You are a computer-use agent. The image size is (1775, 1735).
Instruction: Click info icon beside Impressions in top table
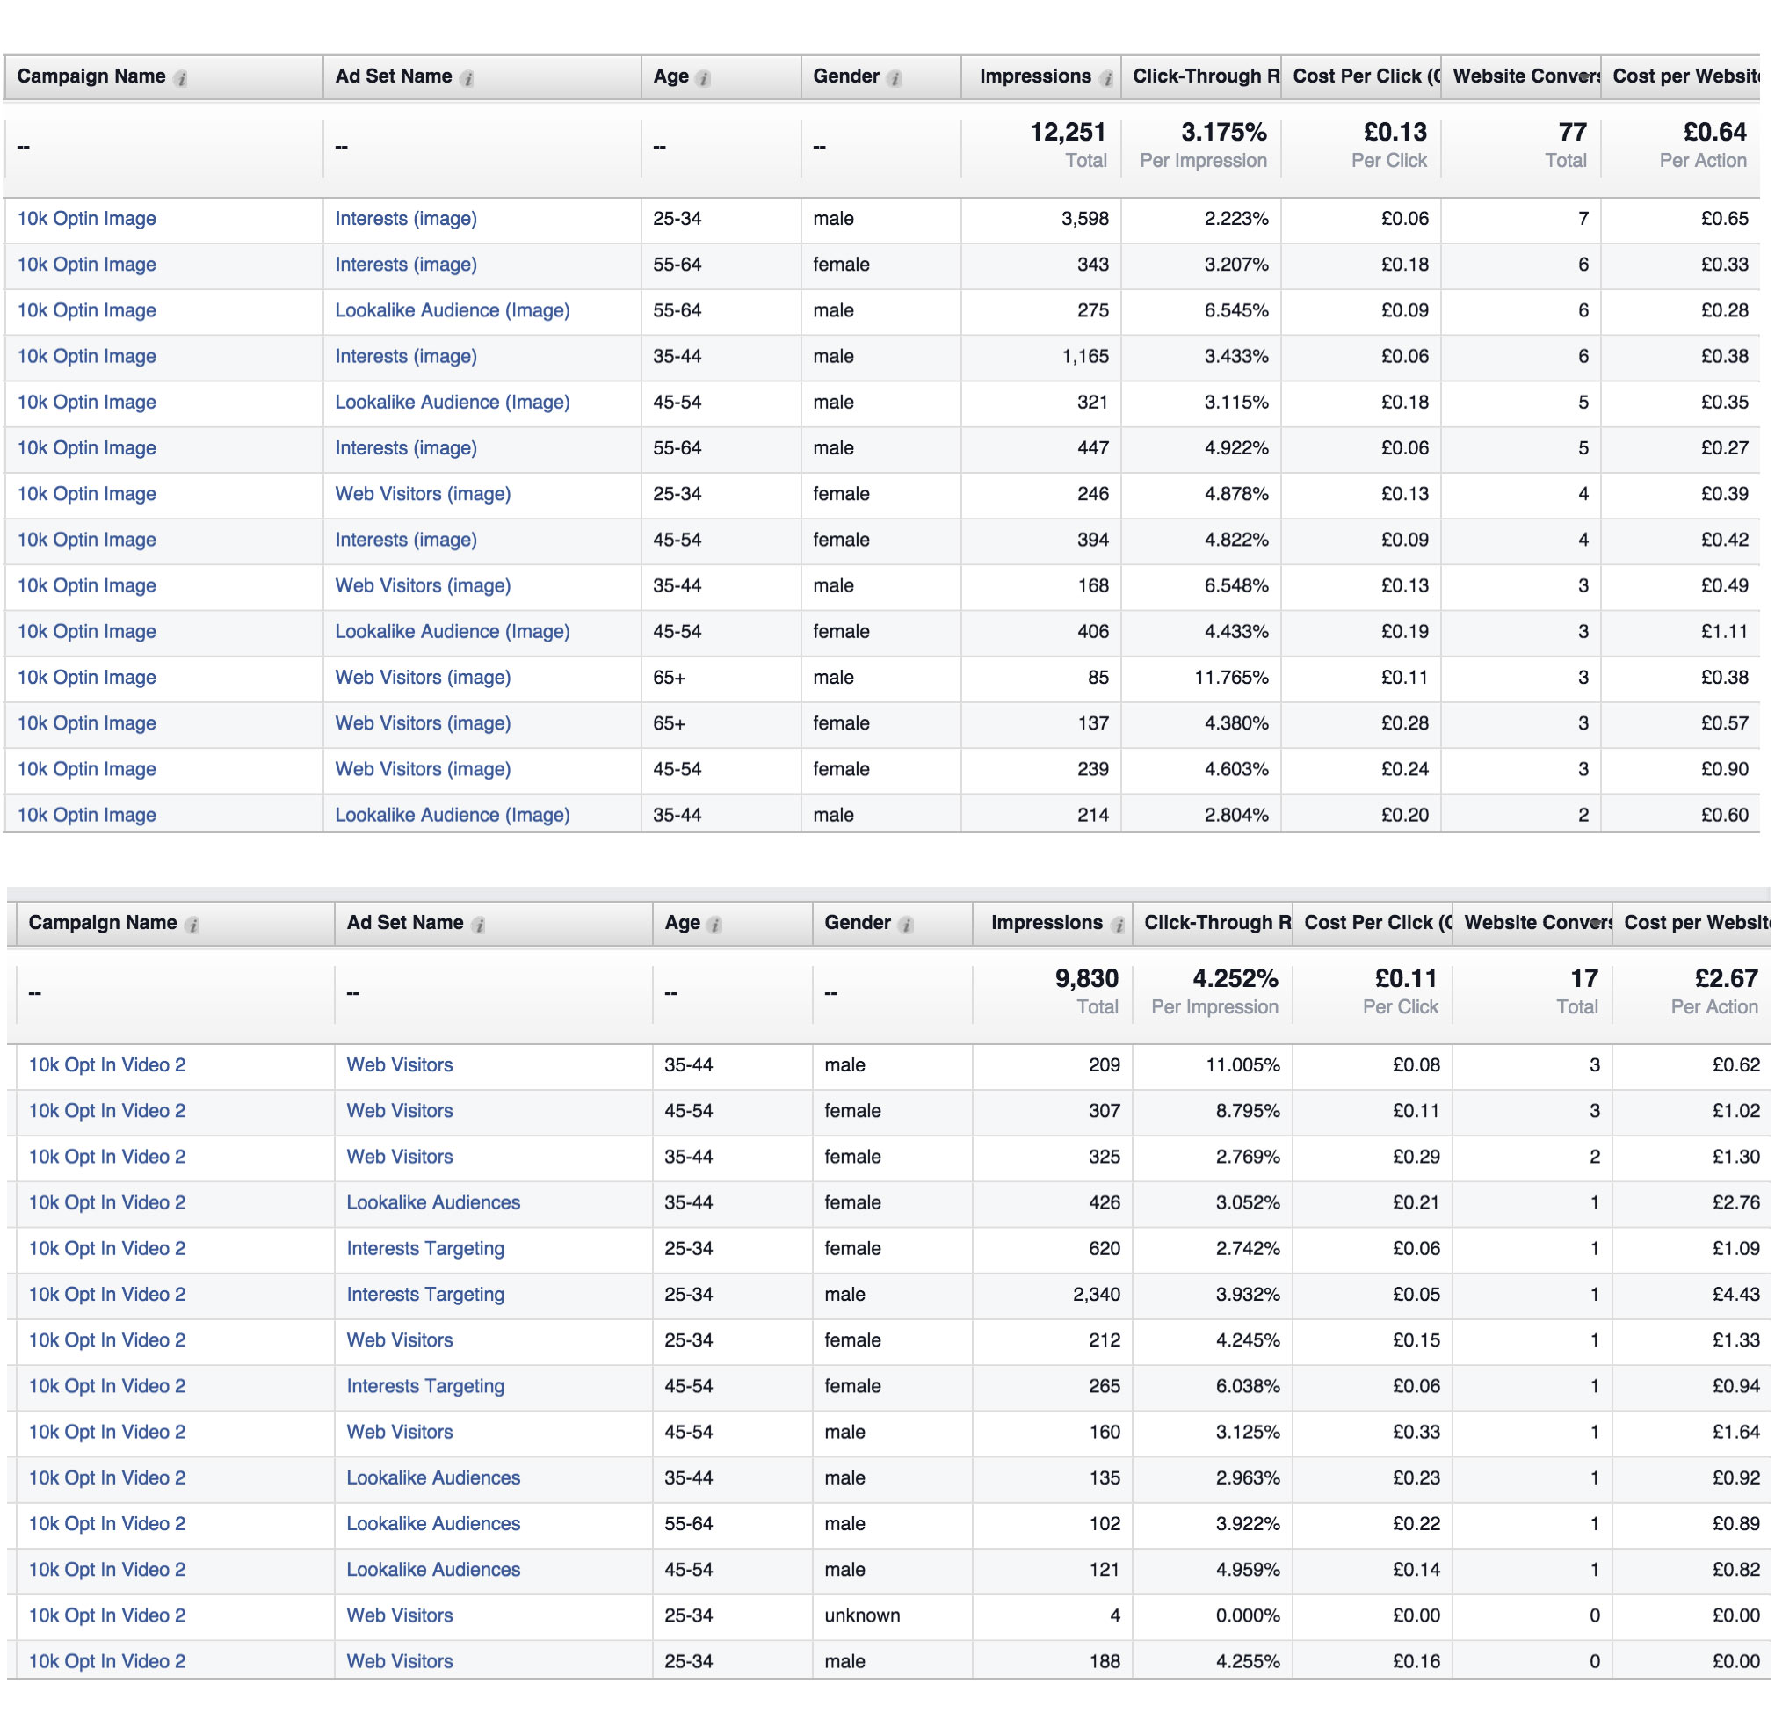pyautogui.click(x=1106, y=78)
